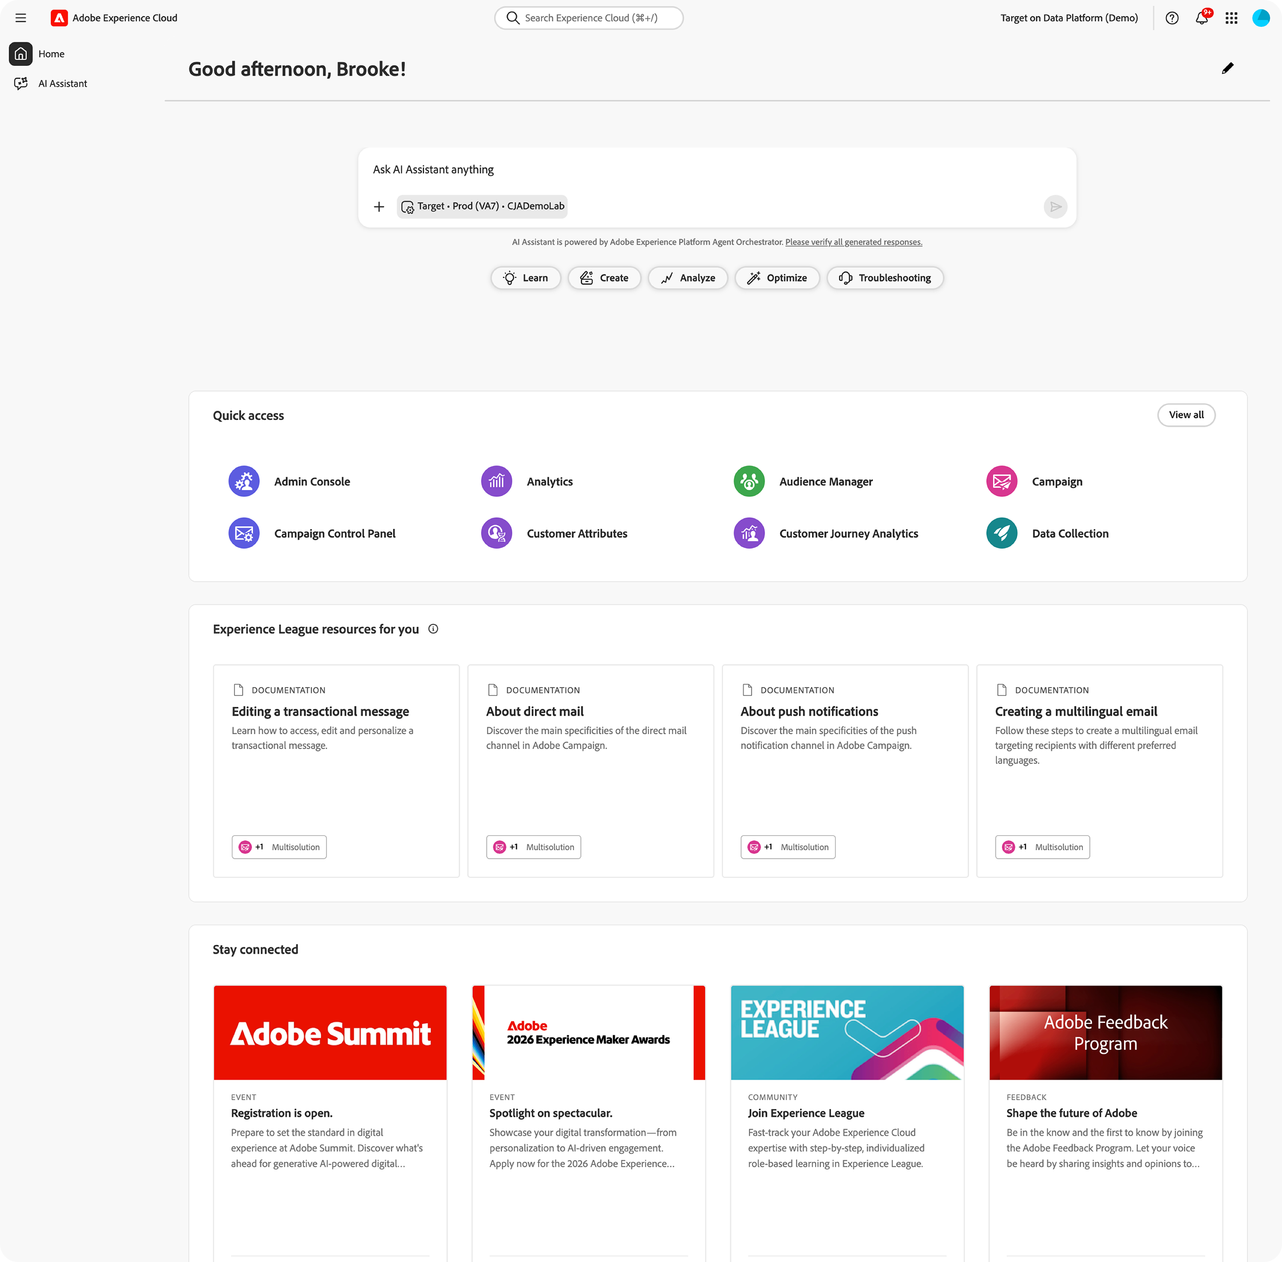This screenshot has width=1282, height=1262.
Task: Open 'About push notifications' documentation title
Action: pos(809,711)
